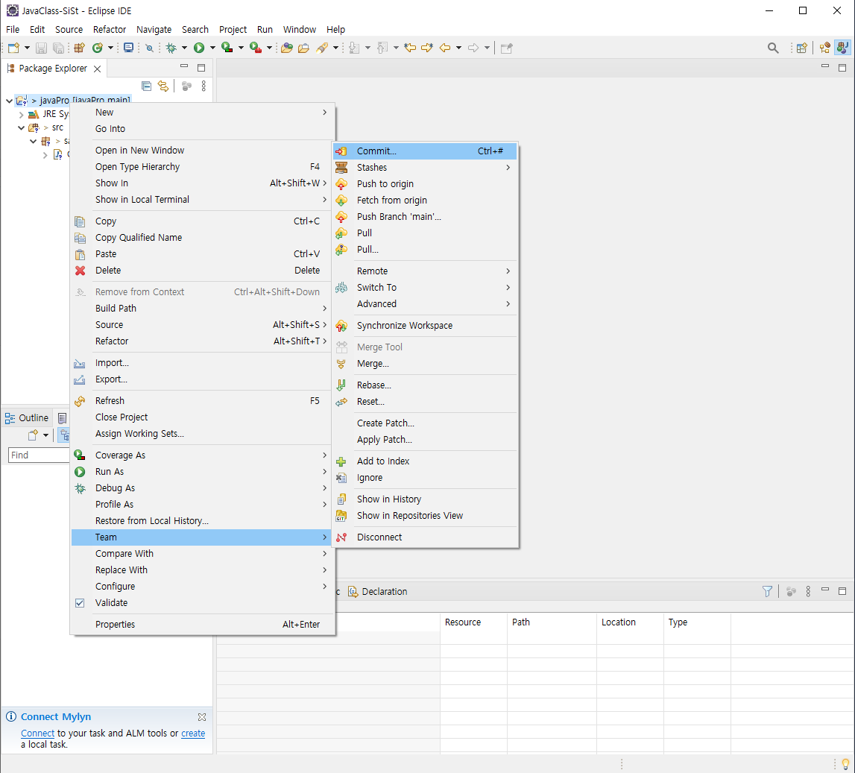Open the Refactor menu in menu bar
The width and height of the screenshot is (855, 773).
pyautogui.click(x=110, y=29)
